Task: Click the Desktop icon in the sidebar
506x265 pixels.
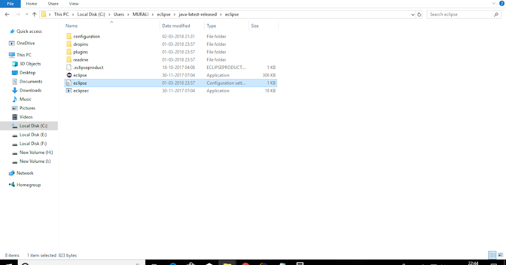Action: (x=15, y=73)
